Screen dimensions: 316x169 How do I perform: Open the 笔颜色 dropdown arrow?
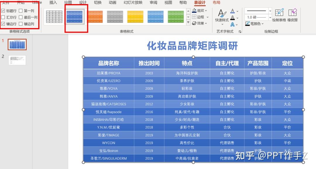click(262, 24)
